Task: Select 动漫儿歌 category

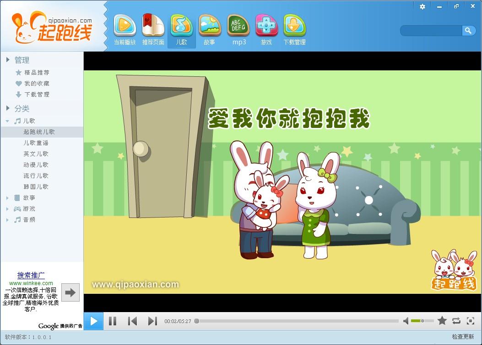Action: [x=36, y=165]
